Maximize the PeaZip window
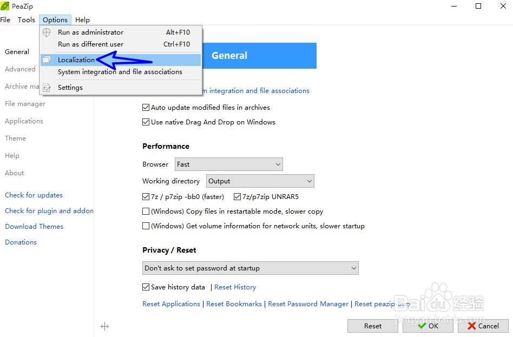513x337 pixels. pos(478,6)
